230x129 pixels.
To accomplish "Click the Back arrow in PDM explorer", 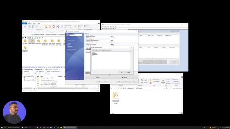I will [23, 34].
